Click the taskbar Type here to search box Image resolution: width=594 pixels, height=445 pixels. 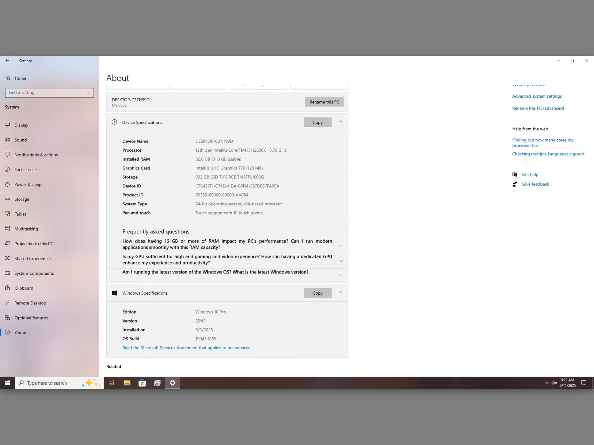59,383
